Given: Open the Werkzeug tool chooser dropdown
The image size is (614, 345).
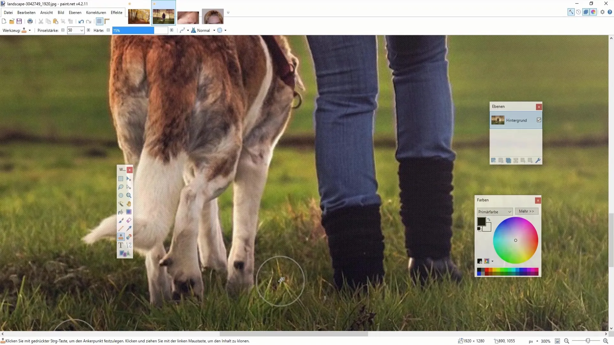Looking at the screenshot, I should [26, 30].
